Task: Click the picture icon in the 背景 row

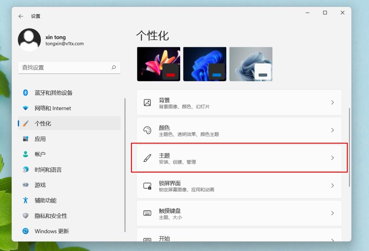Action: (147, 102)
